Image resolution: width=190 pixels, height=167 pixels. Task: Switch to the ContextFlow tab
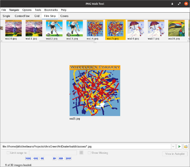pyautogui.click(x=22, y=16)
